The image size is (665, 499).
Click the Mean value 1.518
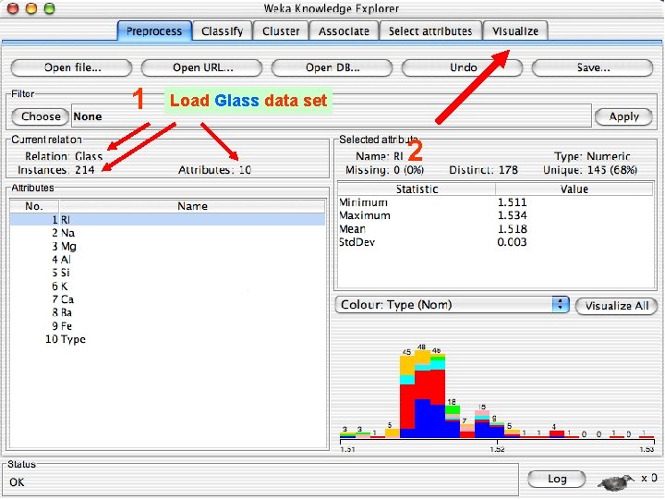click(x=512, y=229)
